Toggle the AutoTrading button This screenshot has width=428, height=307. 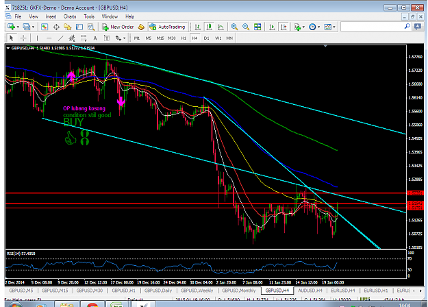point(168,27)
